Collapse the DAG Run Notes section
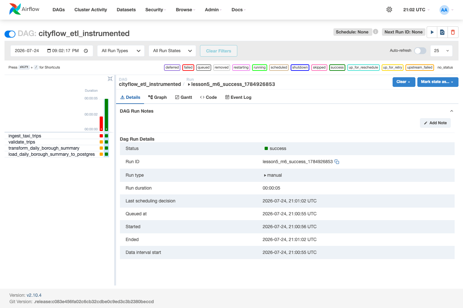 [x=451, y=111]
